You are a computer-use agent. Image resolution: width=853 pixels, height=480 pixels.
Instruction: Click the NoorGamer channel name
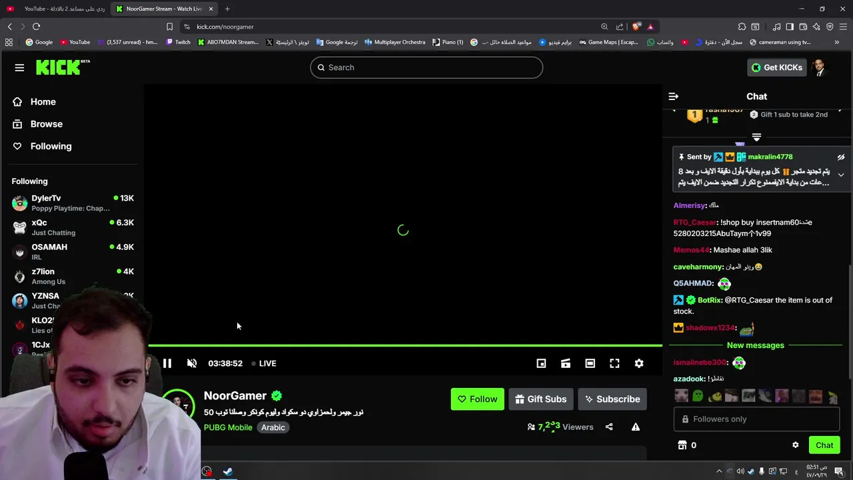point(235,396)
